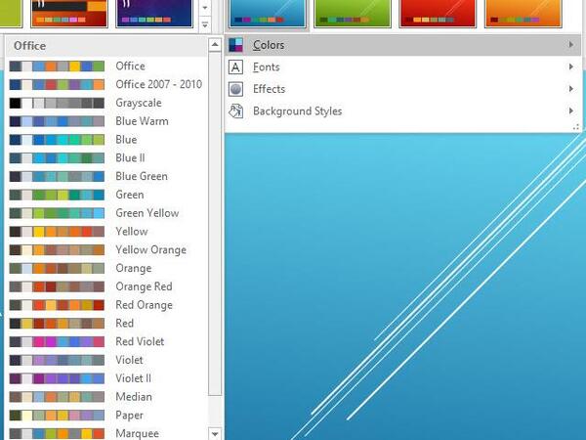Expand the Fonts submenu arrow
The image size is (586, 440).
click(x=570, y=66)
